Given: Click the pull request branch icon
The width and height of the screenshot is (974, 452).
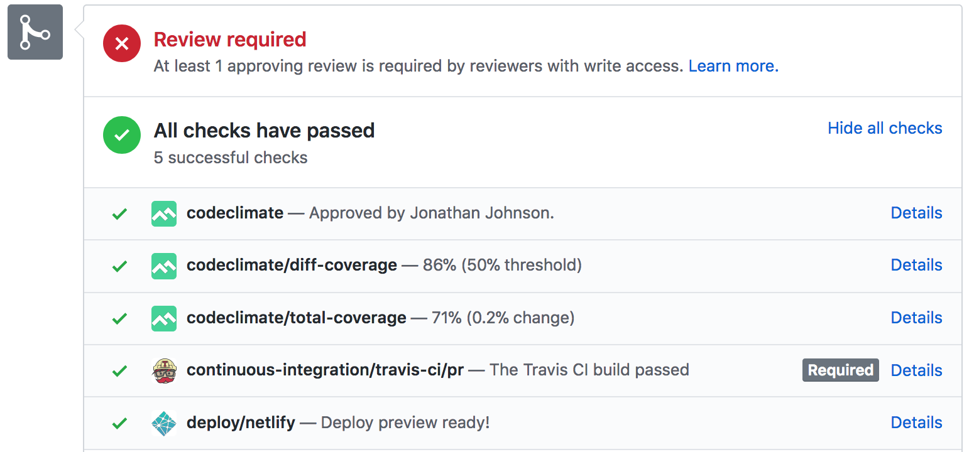Looking at the screenshot, I should click(x=35, y=33).
